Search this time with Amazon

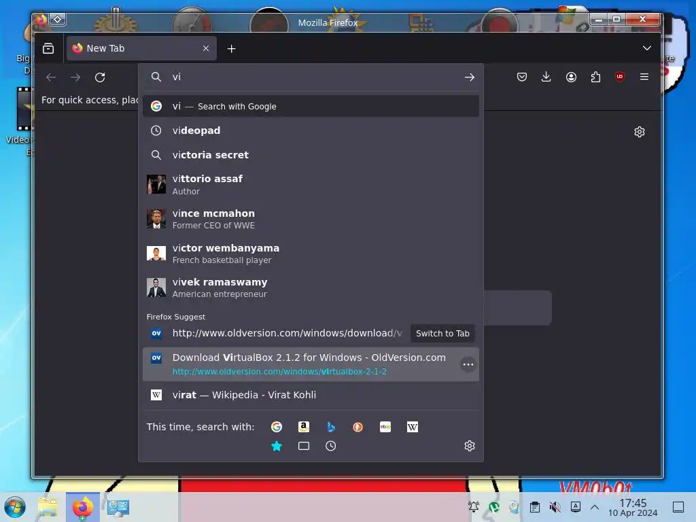pyautogui.click(x=304, y=427)
